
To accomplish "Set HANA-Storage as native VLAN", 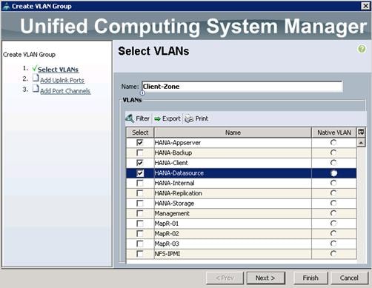I will coord(333,203).
